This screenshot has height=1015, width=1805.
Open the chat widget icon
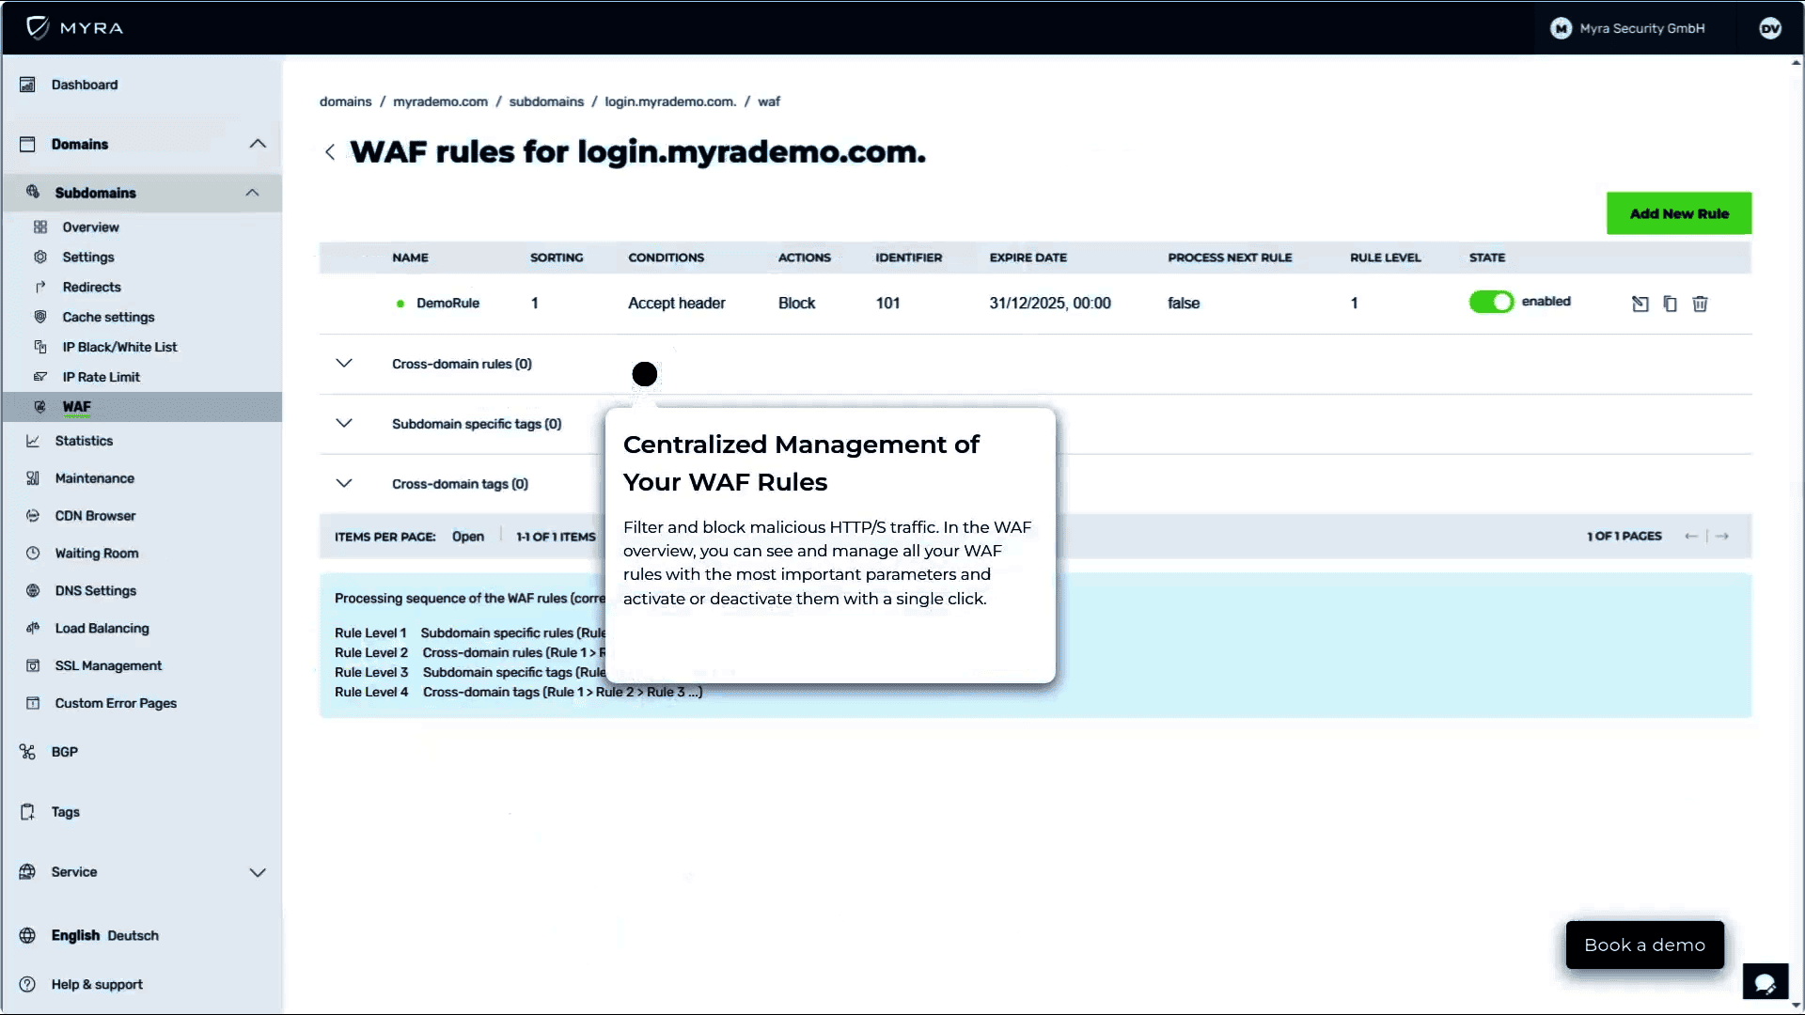[1765, 983]
